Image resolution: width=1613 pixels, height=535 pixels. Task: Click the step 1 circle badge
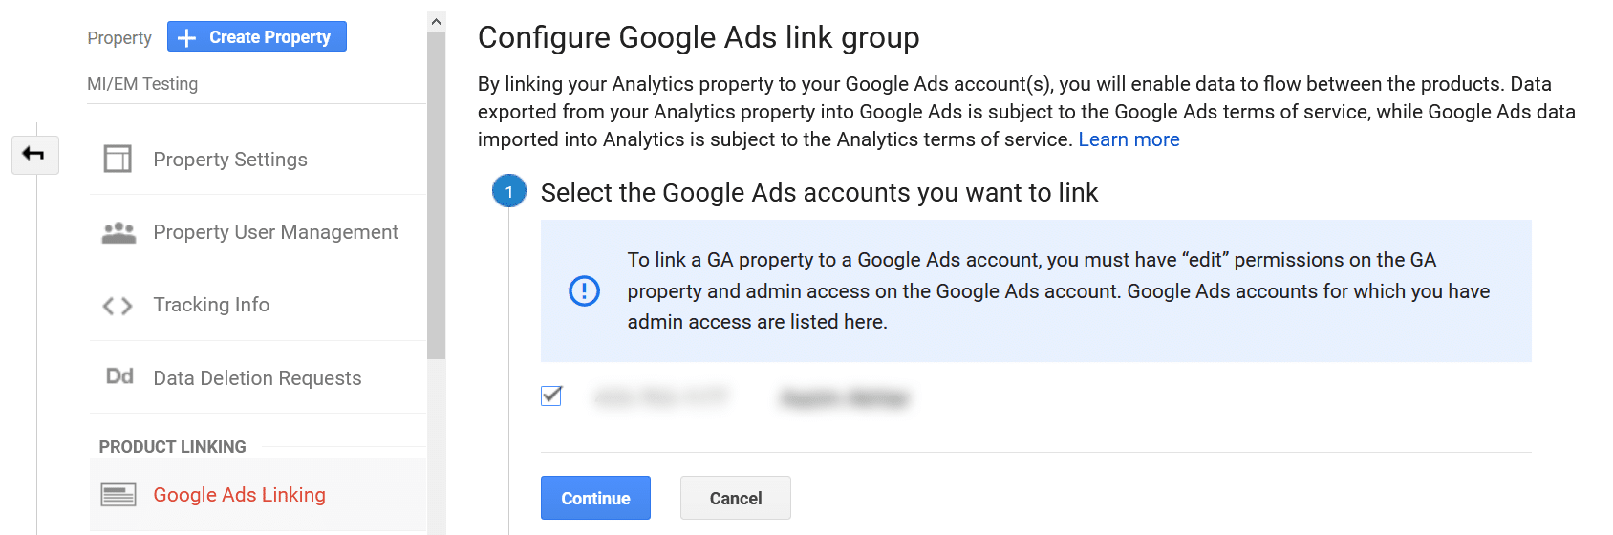coord(509,192)
